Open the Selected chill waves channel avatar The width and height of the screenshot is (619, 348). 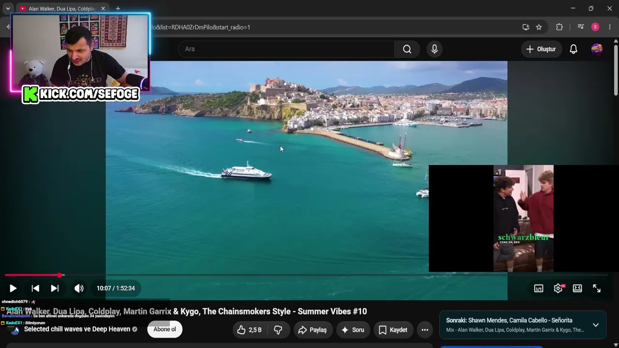(15, 330)
